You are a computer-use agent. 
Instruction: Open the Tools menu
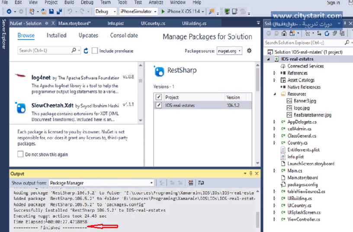(122, 3)
